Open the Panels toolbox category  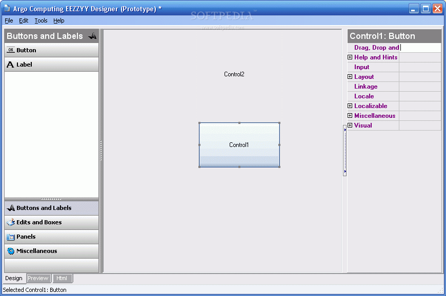[x=51, y=237]
